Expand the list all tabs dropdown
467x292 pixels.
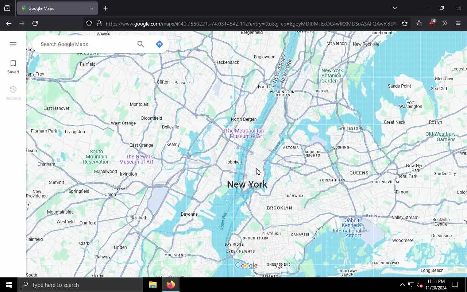pos(394,8)
